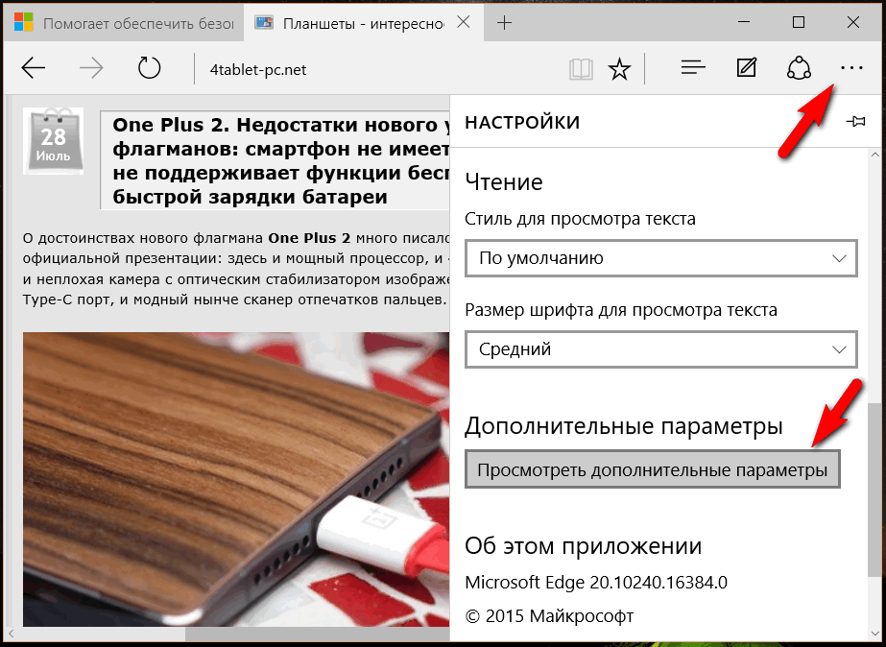This screenshot has height=647, width=886.
Task: Click the forward navigation arrow
Action: (x=91, y=69)
